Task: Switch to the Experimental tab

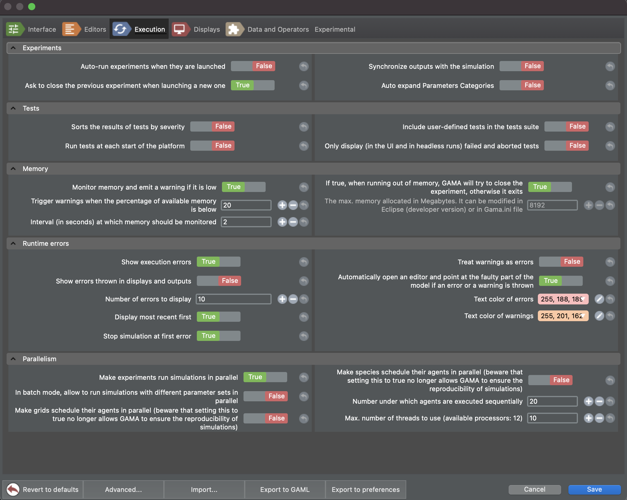Action: (335, 29)
